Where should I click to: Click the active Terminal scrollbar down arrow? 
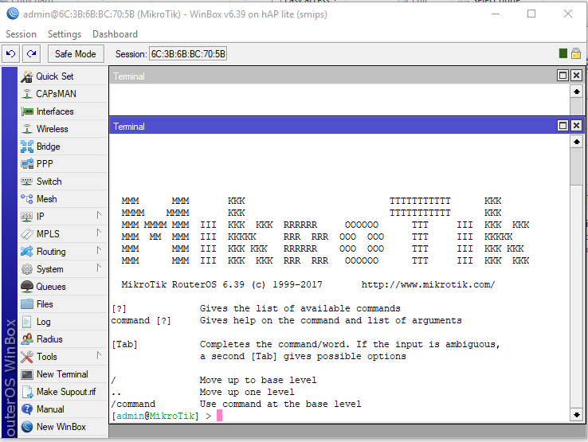coord(576,415)
